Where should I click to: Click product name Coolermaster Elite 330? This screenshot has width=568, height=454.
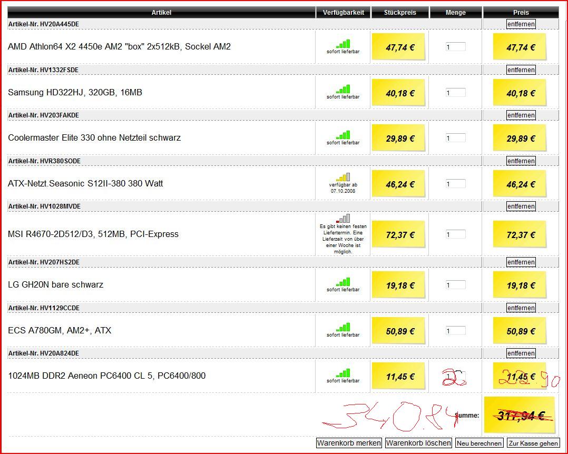(x=94, y=137)
